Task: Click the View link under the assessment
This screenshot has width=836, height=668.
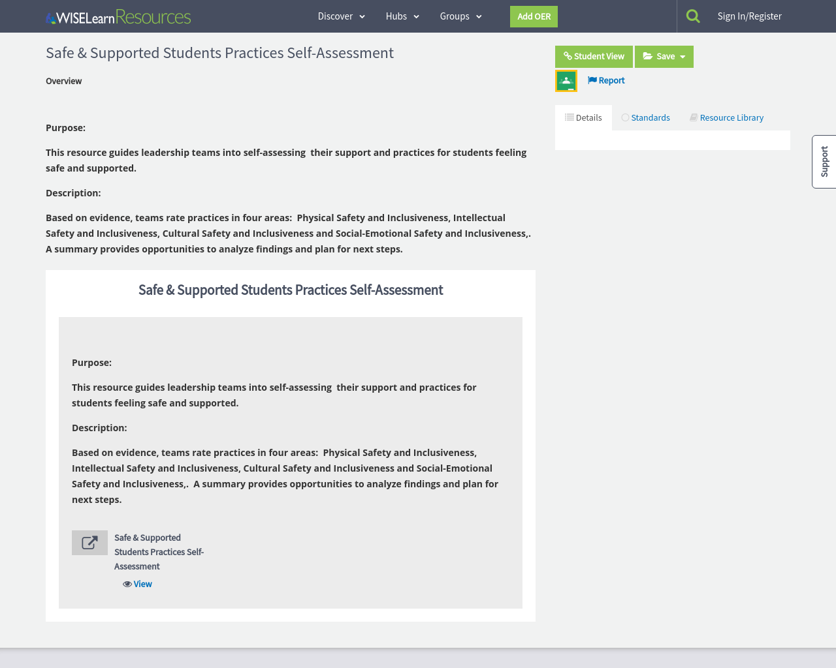Action: tap(142, 584)
